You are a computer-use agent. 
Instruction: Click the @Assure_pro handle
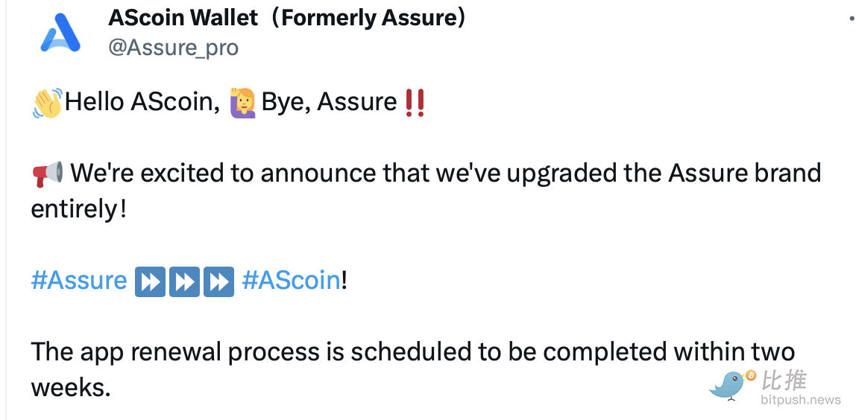coord(173,48)
